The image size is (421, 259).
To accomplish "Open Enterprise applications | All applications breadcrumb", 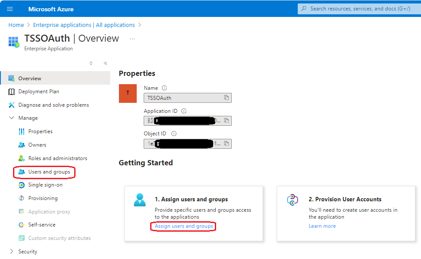I will click(x=84, y=25).
